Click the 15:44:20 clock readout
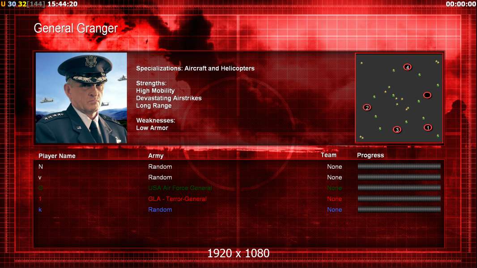This screenshot has height=268, width=477. [x=62, y=4]
